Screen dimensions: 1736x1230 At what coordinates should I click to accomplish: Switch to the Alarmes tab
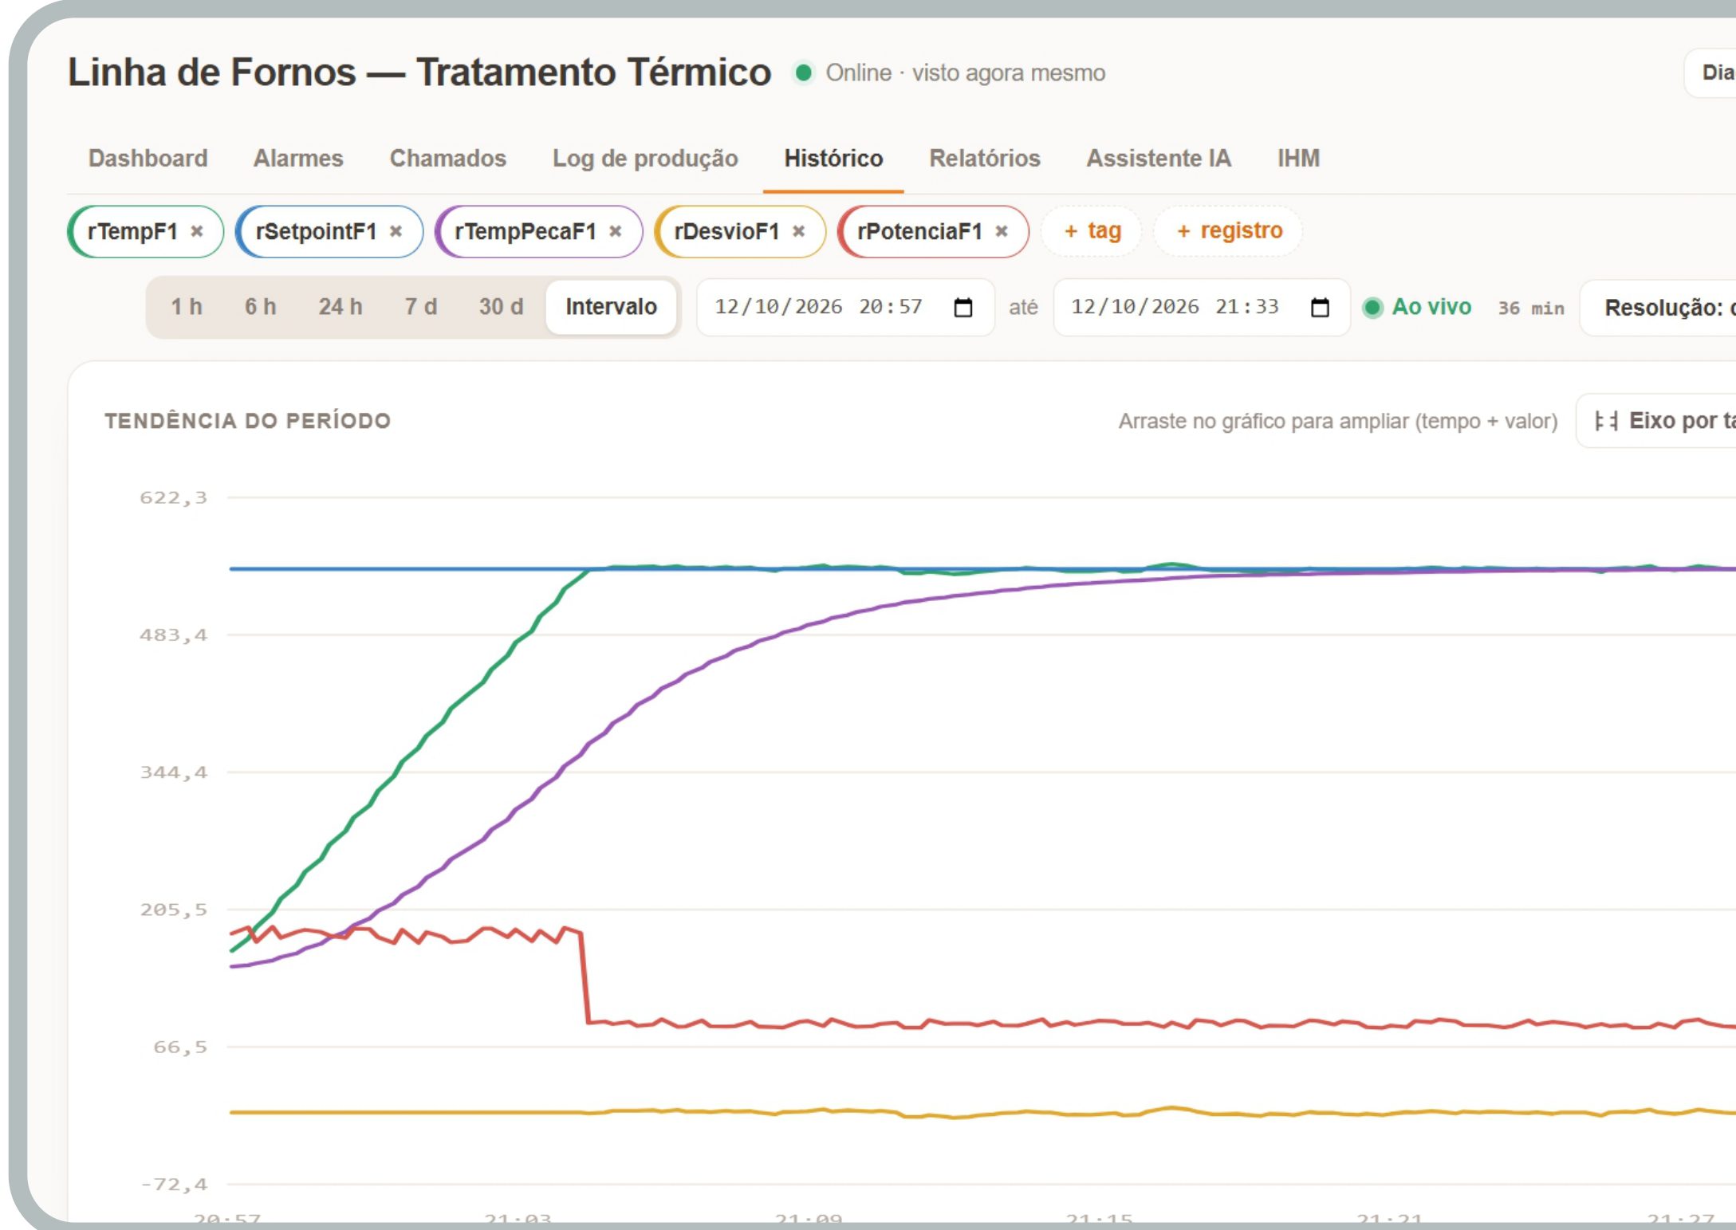[x=298, y=158]
